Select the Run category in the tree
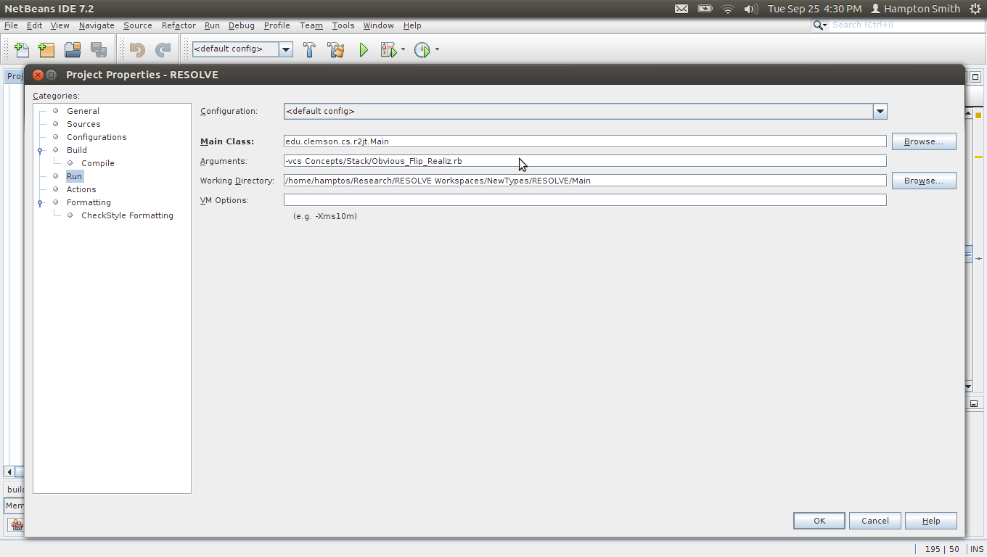This screenshot has height=557, width=987. 75,176
